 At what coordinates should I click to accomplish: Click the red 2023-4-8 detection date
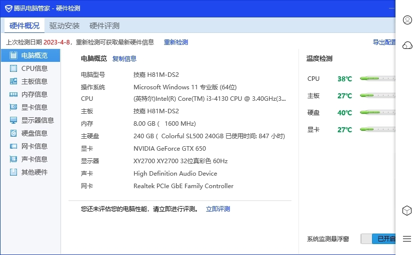56,42
